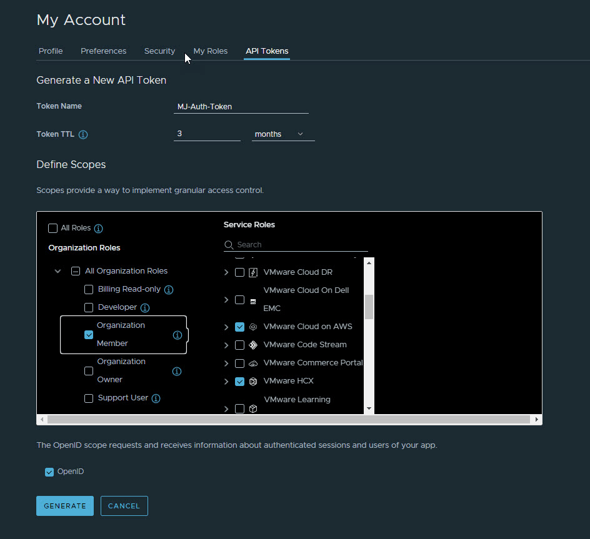Uncheck the OpenID scope checkbox

[49, 472]
